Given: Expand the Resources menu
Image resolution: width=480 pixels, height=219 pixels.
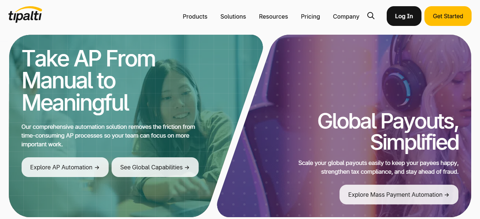Looking at the screenshot, I should coord(273,16).
